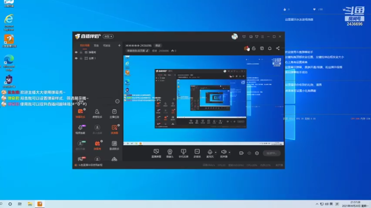Toggle lock on the 全屏 1 source

[x=81, y=58]
